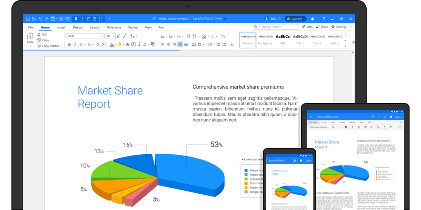421x210 pixels.
Task: Click the sort/text direction icon in paragraph group
Action: click(222, 36)
